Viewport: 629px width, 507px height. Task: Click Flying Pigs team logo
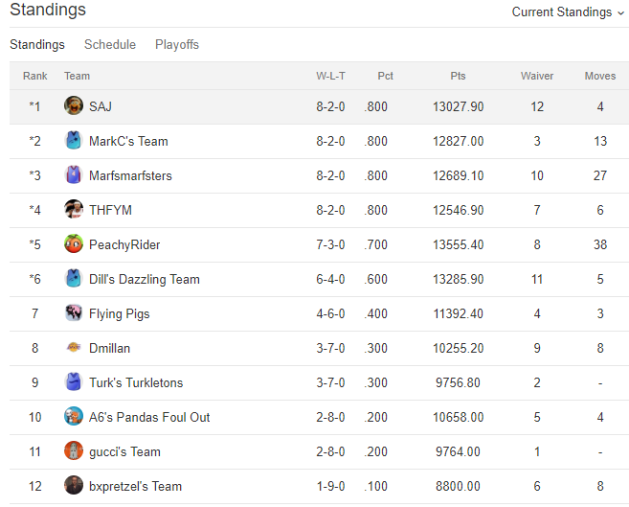pos(74,312)
